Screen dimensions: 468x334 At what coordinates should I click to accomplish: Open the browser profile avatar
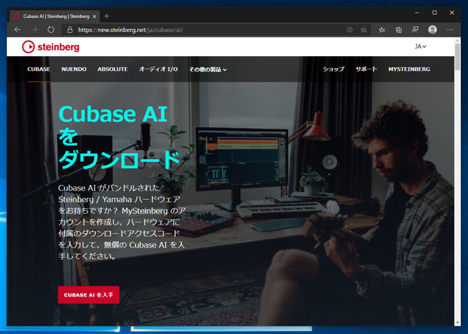point(432,30)
